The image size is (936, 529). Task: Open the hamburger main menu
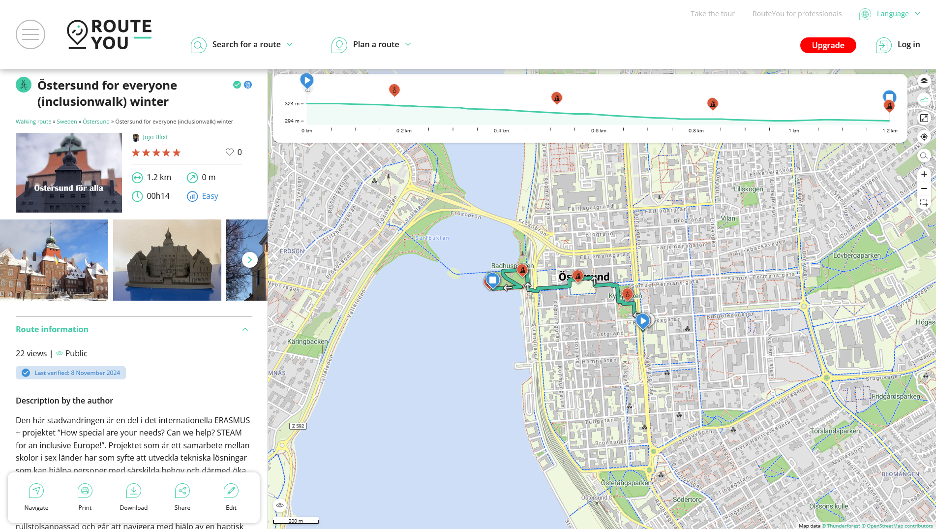click(30, 34)
